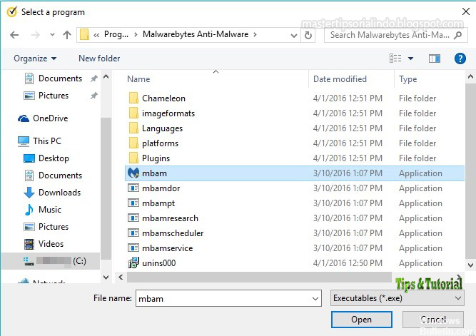Select the unins000 uninstaller icon

coord(133,263)
